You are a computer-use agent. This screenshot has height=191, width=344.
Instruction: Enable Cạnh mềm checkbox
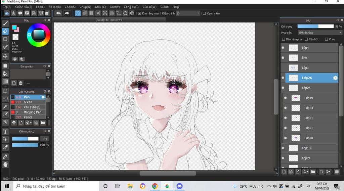204,13
